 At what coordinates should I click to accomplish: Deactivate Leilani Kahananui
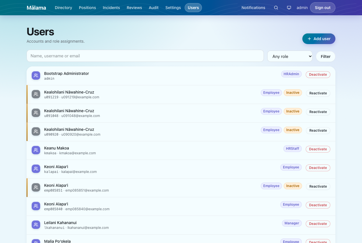[318, 224]
